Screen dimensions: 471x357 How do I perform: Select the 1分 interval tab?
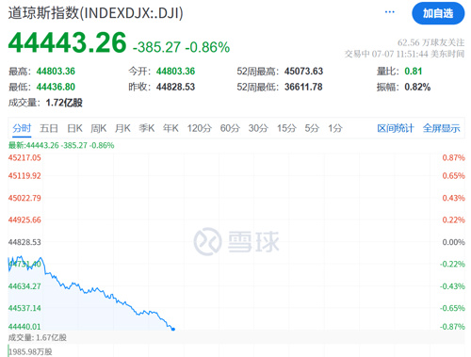[335, 128]
